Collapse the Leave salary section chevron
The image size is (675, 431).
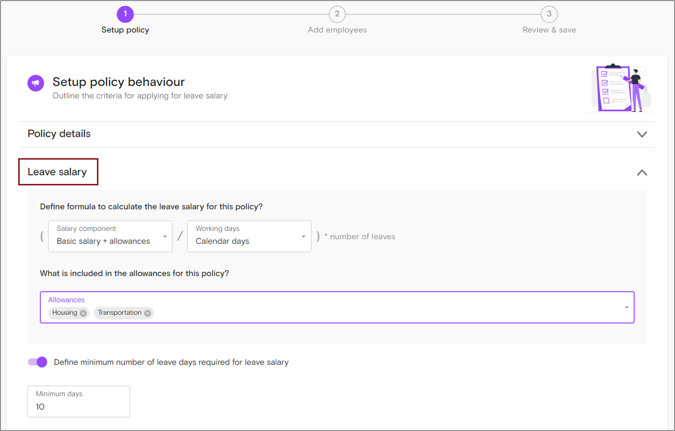click(x=642, y=173)
